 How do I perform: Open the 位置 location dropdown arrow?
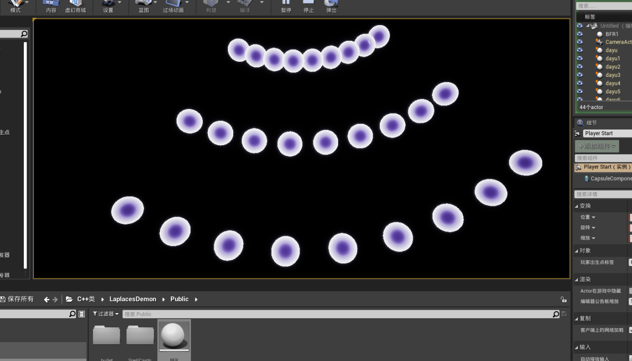point(593,217)
